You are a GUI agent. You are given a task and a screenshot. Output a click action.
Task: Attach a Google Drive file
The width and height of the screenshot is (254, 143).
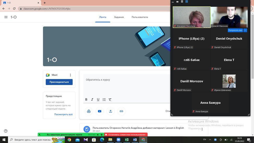coord(89,111)
